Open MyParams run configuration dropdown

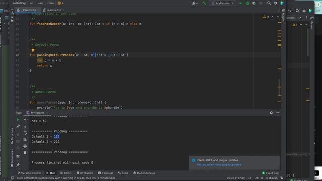coord(222,3)
